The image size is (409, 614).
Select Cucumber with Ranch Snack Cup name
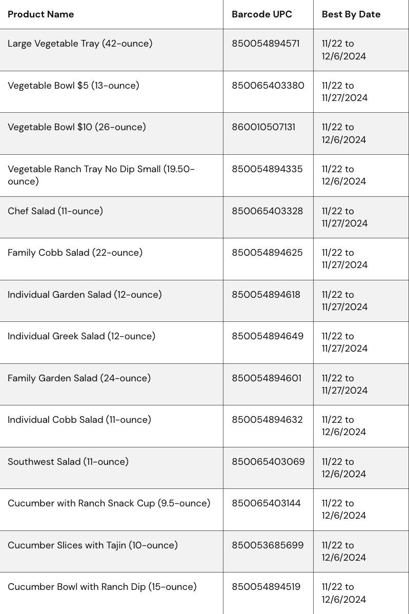pyautogui.click(x=109, y=503)
